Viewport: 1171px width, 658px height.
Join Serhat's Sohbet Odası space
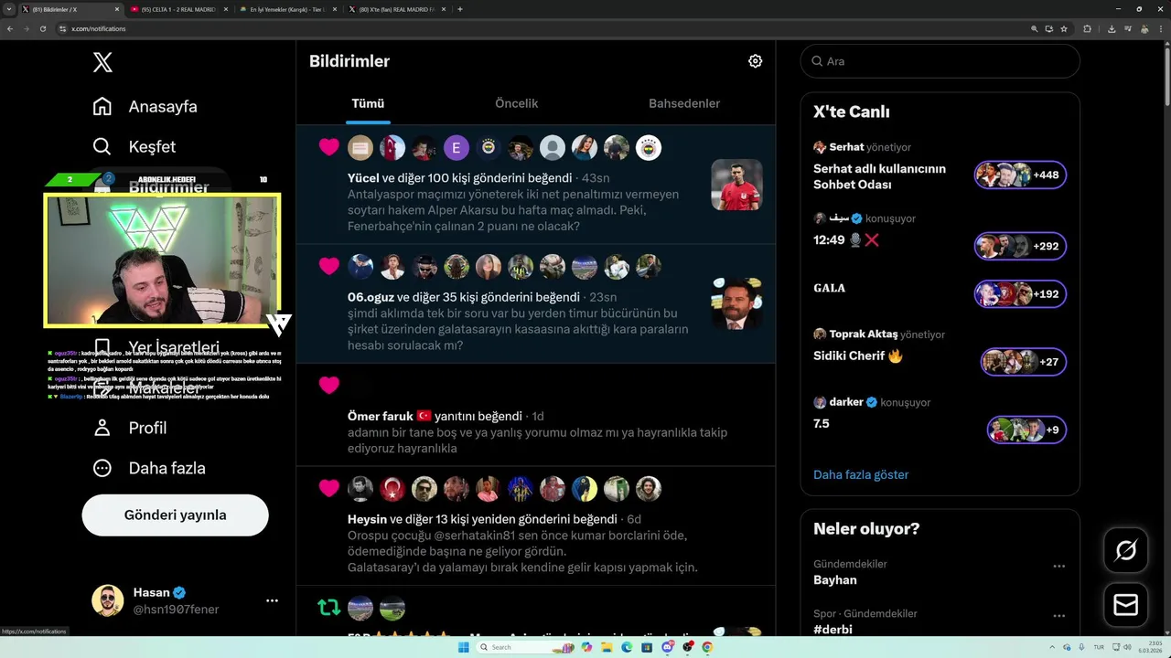(879, 176)
